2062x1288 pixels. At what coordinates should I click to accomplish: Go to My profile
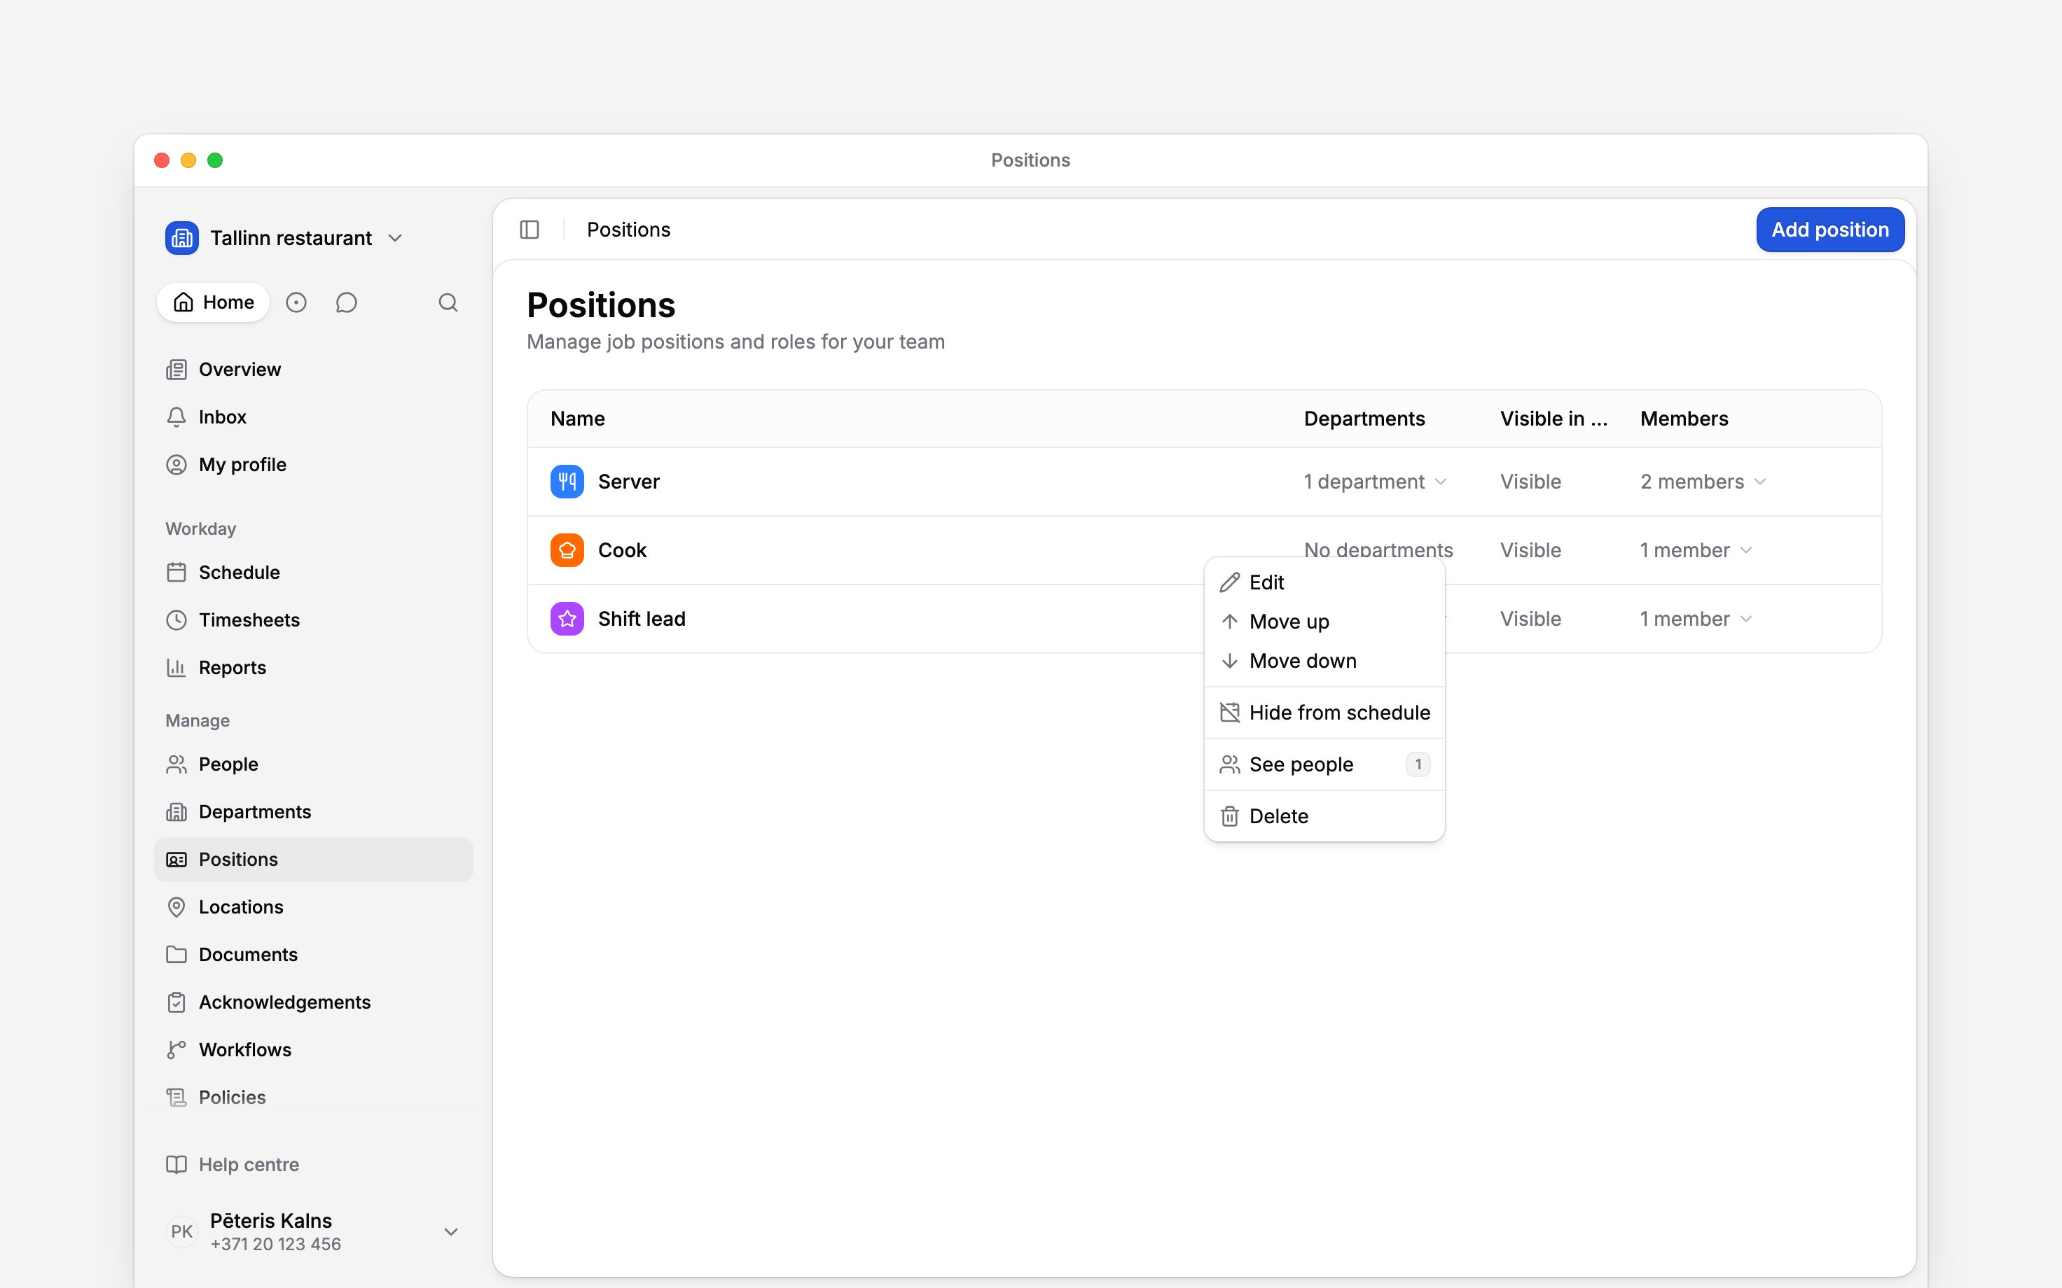pos(314,464)
